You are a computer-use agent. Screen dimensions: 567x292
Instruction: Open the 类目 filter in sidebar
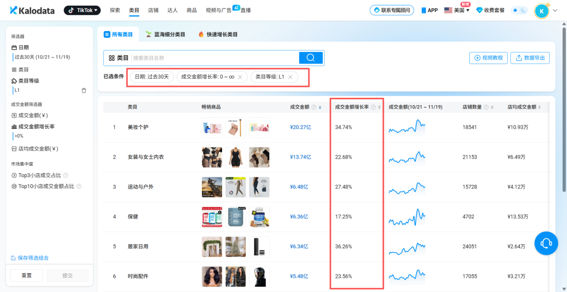click(x=20, y=69)
